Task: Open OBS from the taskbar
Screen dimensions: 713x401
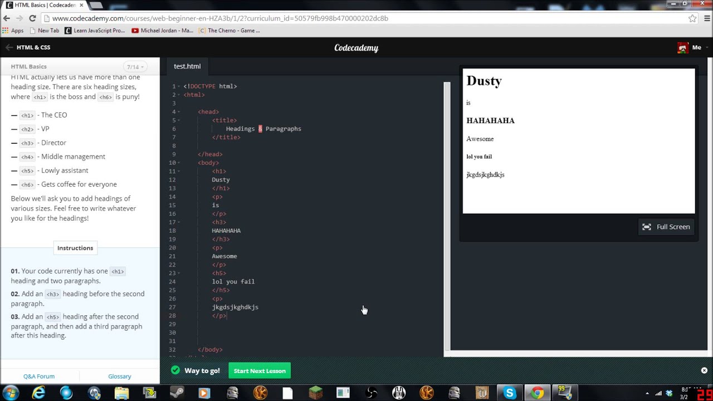Action: tap(371, 393)
